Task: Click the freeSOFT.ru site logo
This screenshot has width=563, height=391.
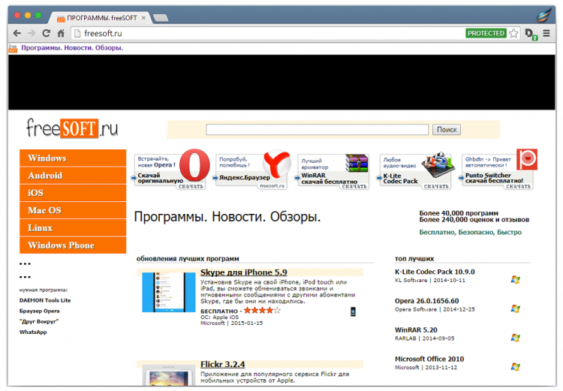Action: click(72, 128)
